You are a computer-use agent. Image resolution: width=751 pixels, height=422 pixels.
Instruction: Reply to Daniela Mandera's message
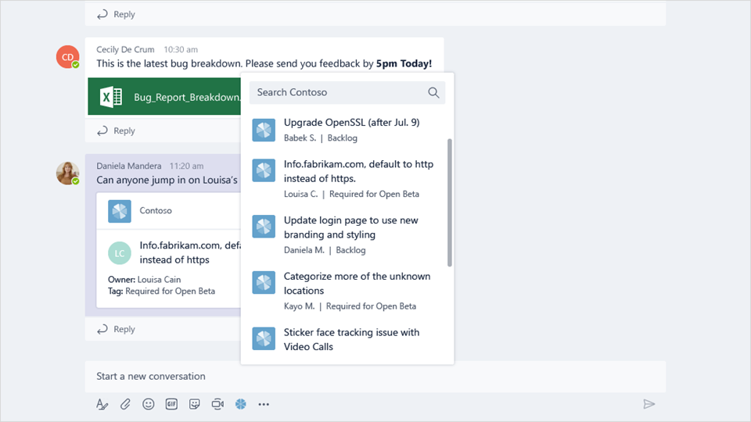(117, 329)
